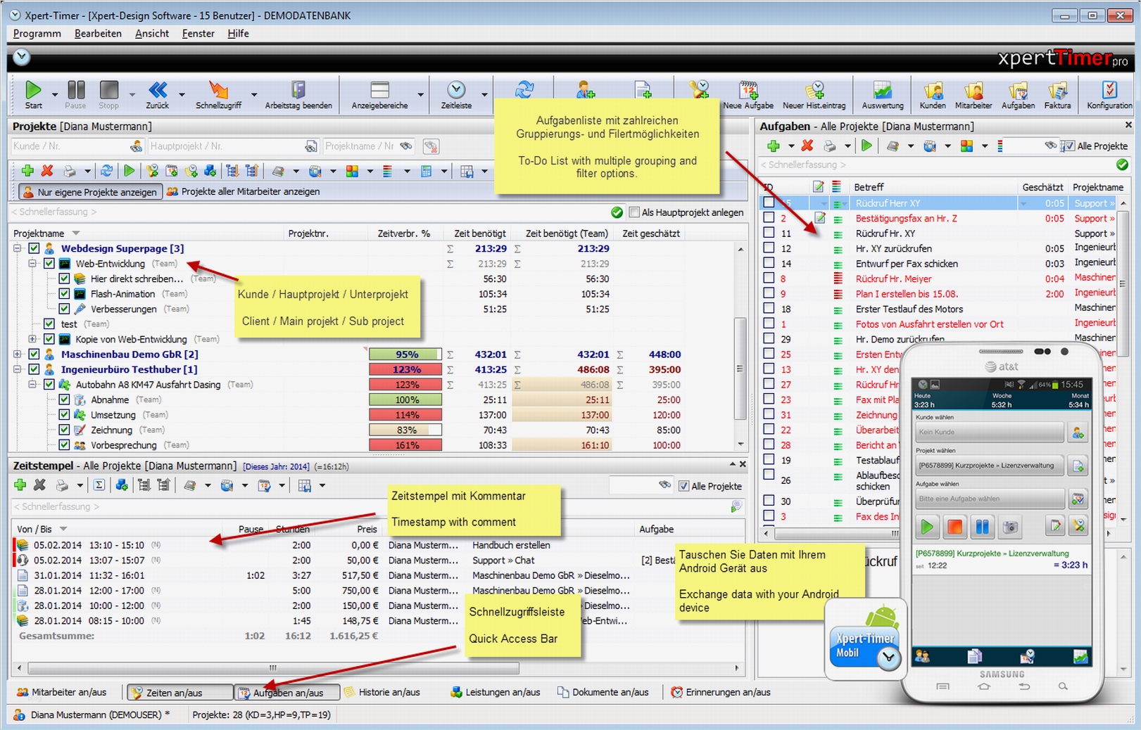Add a new project with the green plus icon

(28, 170)
